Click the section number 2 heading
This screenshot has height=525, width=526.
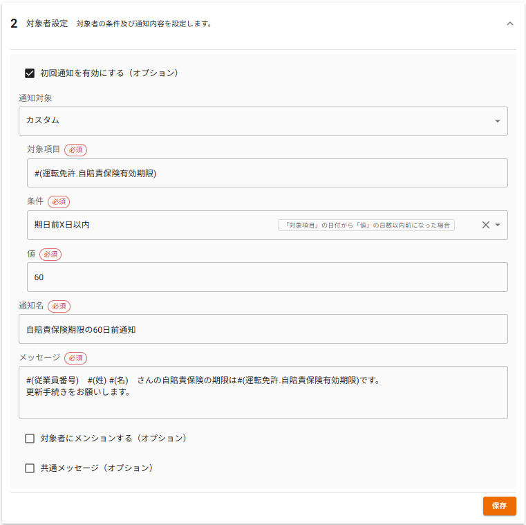pyautogui.click(x=14, y=24)
